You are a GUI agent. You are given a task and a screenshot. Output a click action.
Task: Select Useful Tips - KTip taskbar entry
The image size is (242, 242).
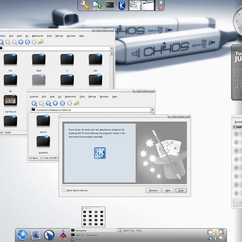(x=139, y=231)
